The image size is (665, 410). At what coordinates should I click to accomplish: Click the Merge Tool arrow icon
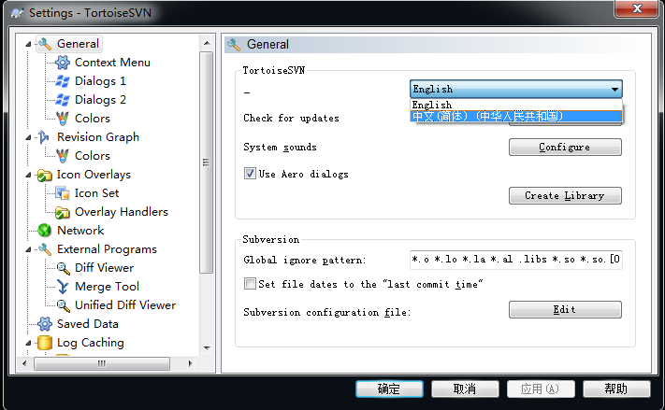pos(63,287)
